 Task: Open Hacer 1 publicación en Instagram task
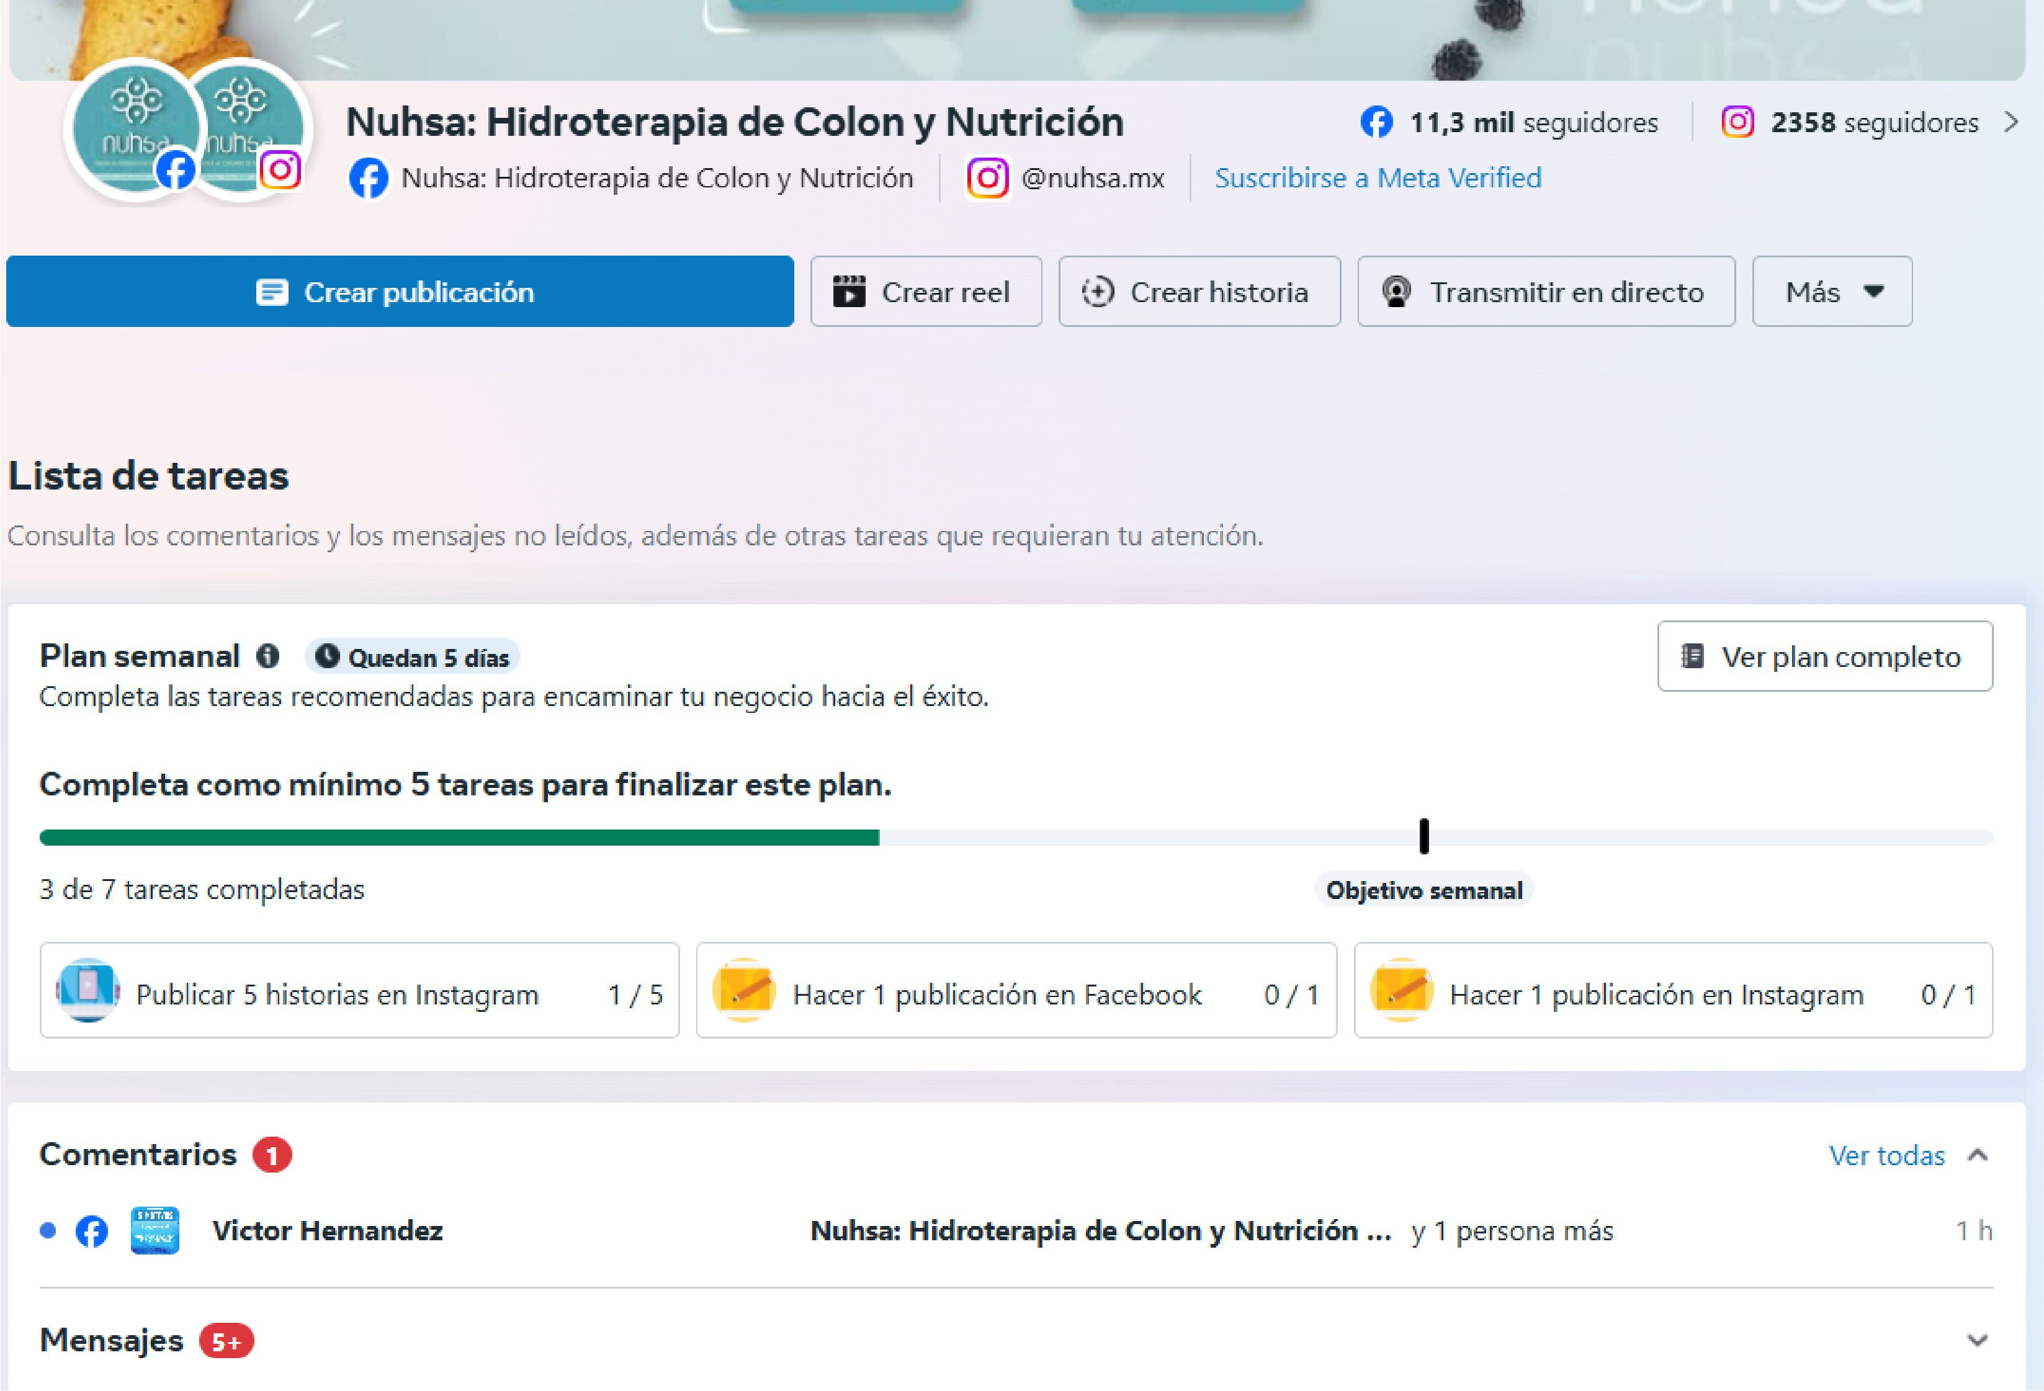[1674, 991]
